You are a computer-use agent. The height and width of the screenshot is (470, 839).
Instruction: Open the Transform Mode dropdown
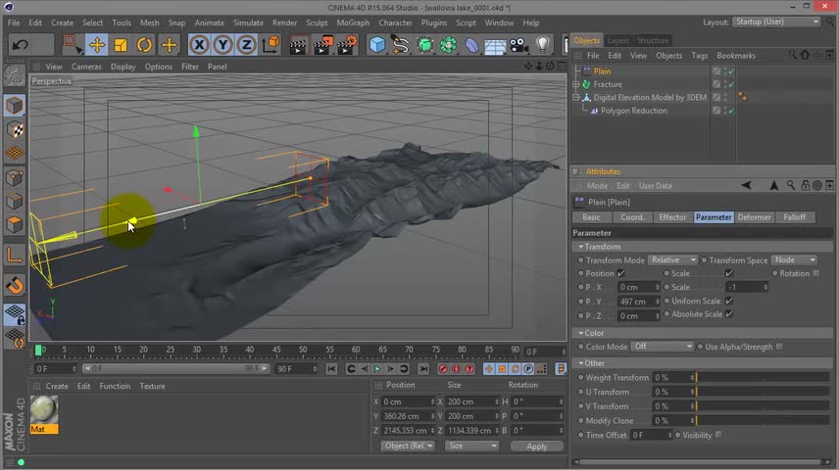[x=672, y=260]
